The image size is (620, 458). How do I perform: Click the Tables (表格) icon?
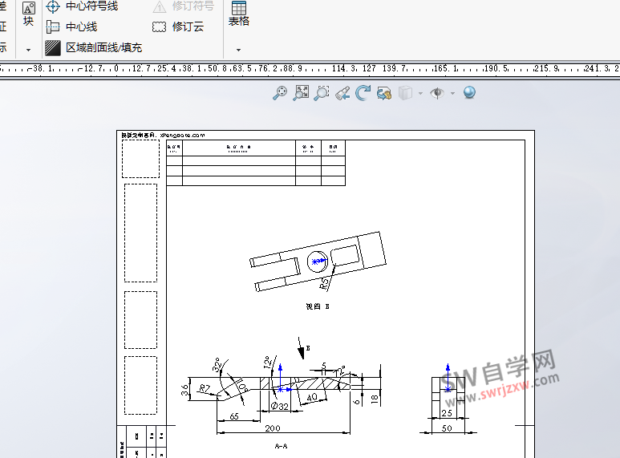238,14
